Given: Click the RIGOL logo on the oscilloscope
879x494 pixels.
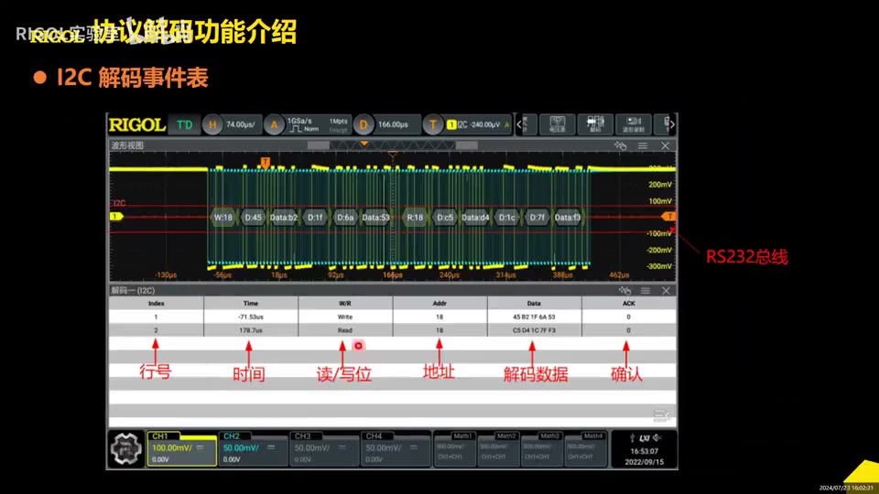Looking at the screenshot, I should (x=137, y=125).
